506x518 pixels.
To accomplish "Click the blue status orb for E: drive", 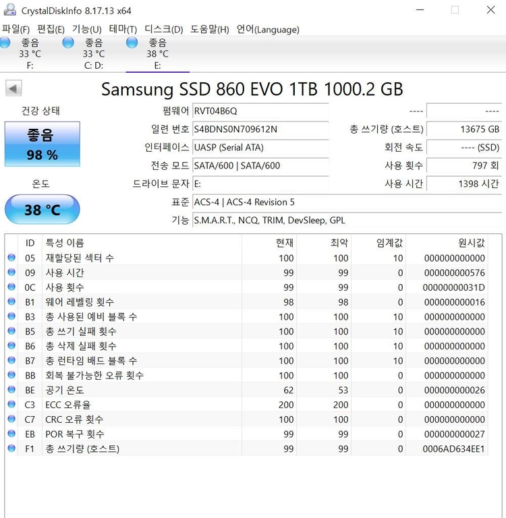I will click(132, 42).
